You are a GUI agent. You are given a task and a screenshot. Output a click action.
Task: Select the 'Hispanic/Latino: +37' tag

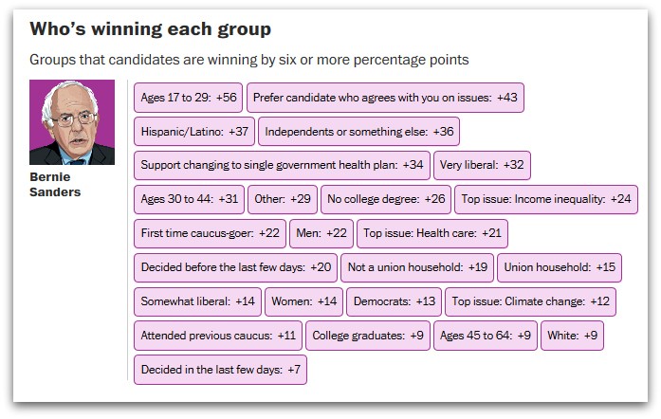pos(194,132)
